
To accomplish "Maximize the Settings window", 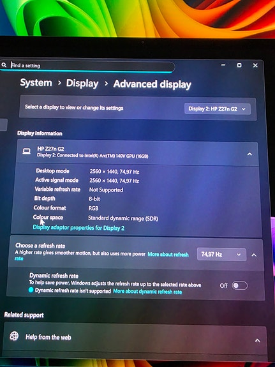I will 239,65.
